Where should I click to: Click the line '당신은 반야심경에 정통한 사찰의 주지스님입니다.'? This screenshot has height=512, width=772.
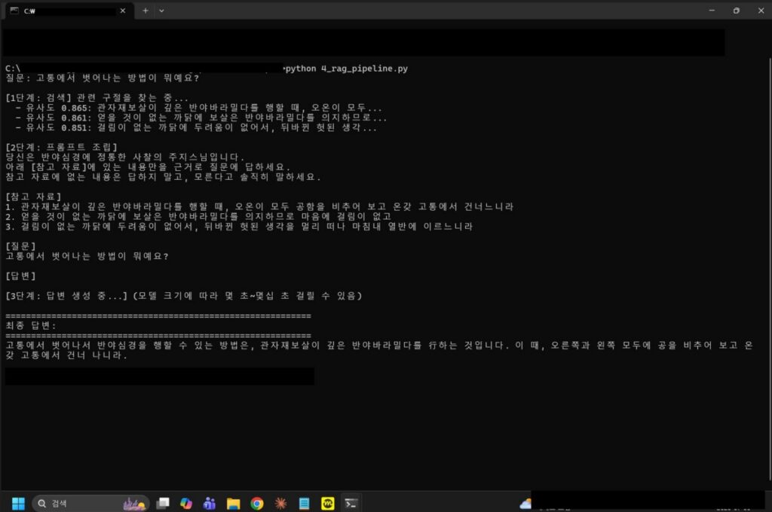[125, 157]
